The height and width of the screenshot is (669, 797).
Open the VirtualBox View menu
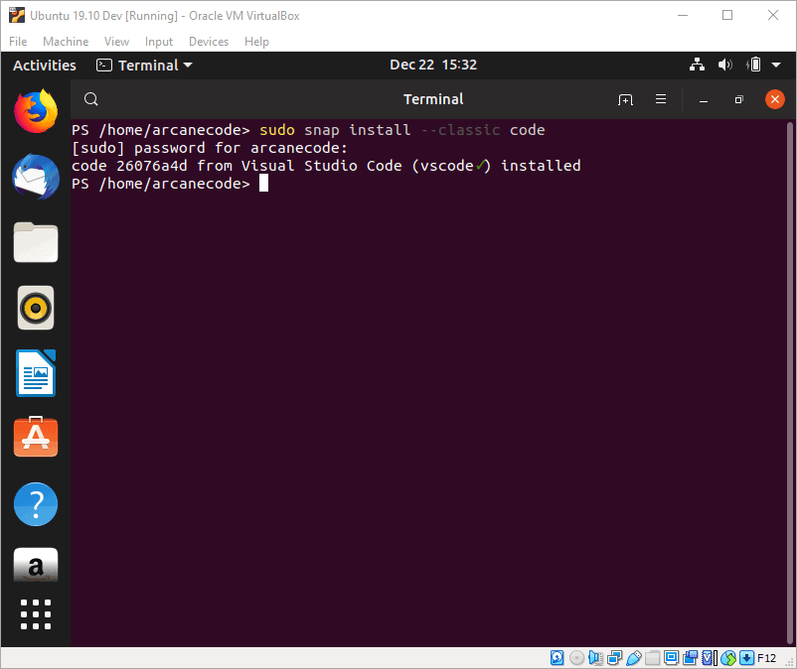pyautogui.click(x=116, y=42)
